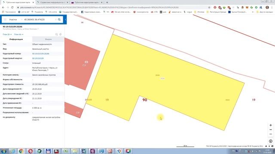
Task: Click the area value 4 398 кв. м
Action: 37,108
